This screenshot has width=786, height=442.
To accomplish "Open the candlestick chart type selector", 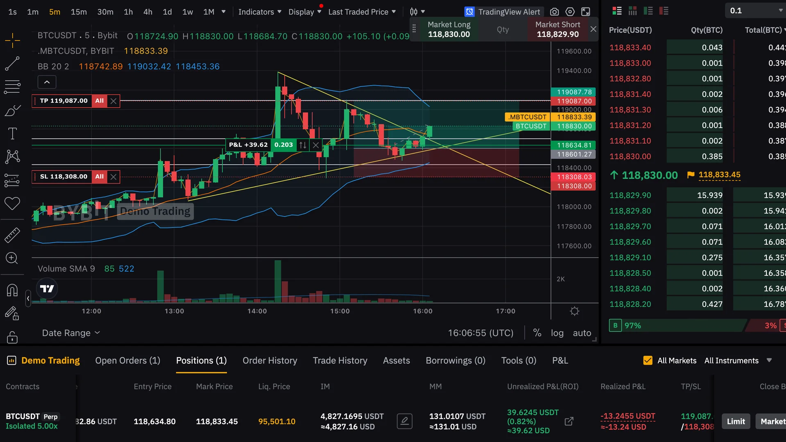I will coord(417,12).
